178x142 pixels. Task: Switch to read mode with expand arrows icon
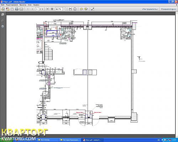(x=93, y=9)
